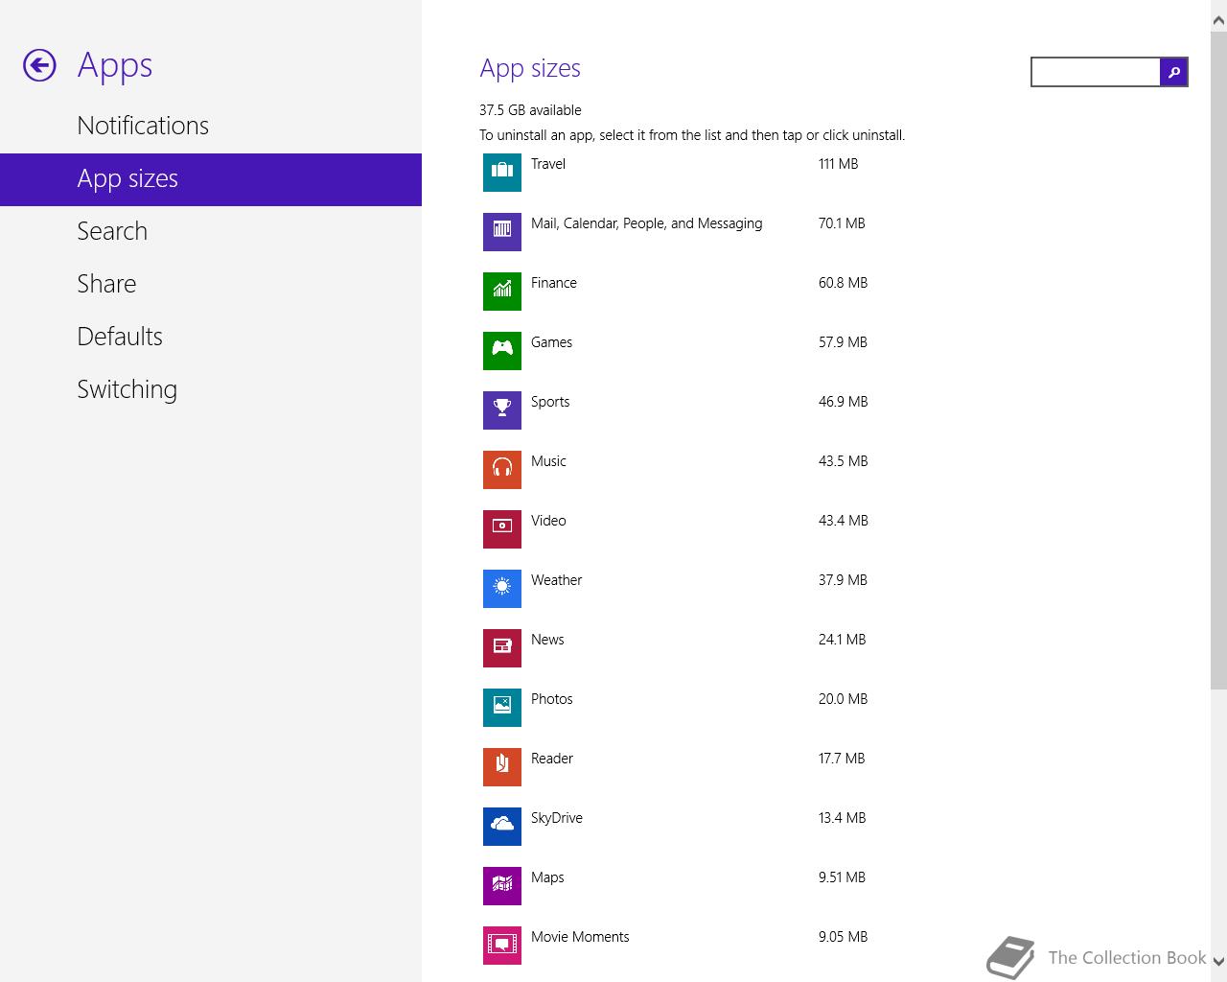
Task: Click the '37.5 GB available' text
Action: [x=530, y=110]
